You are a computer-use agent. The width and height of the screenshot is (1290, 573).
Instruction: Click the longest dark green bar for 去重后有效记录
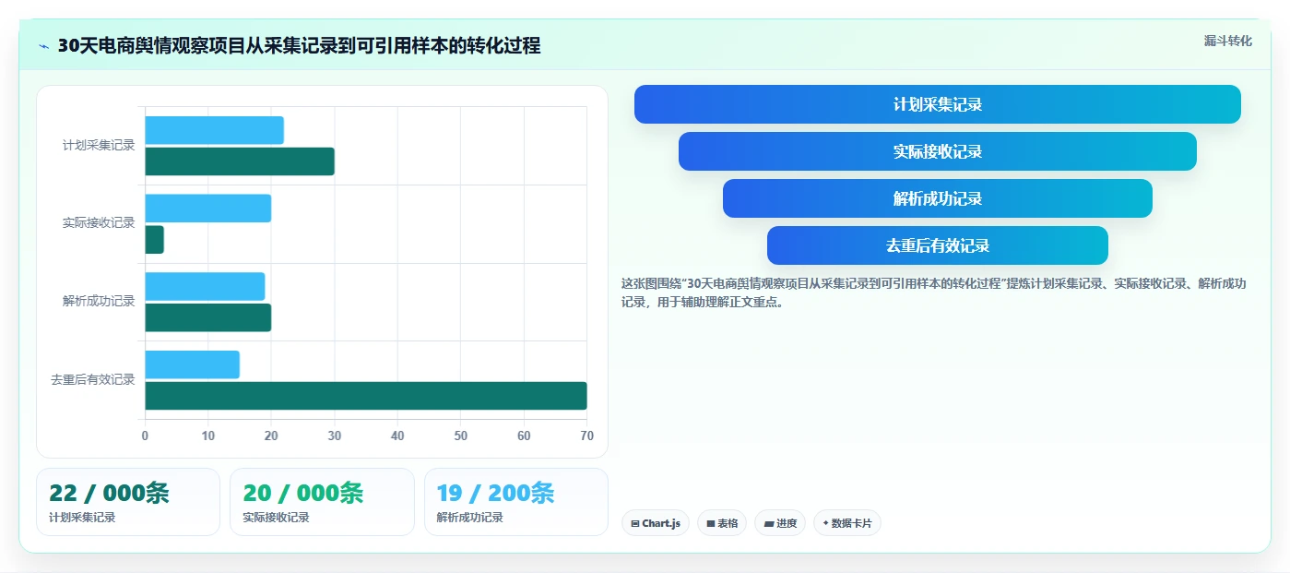click(x=366, y=396)
